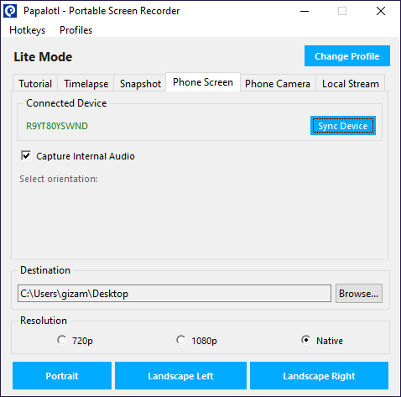Click the Sync Device button
Screen dimensions: 401x397
(343, 126)
